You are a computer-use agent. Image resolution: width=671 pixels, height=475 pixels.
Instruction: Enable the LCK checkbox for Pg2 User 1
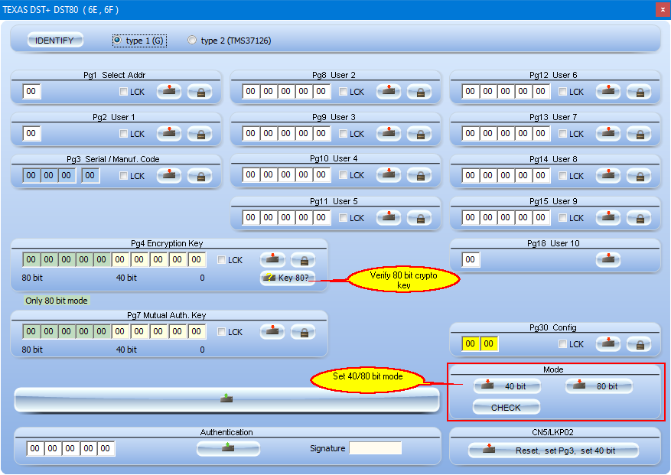(124, 134)
